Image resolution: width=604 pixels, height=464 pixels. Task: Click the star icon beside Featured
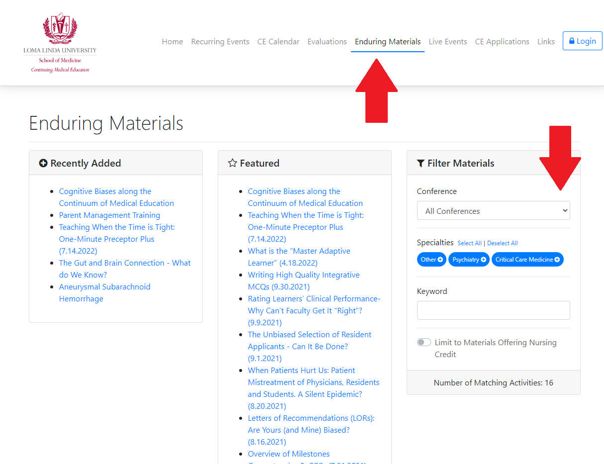(232, 163)
